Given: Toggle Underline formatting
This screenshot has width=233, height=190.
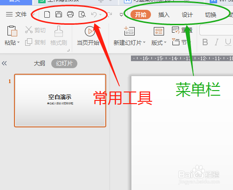Looking at the screenshot, I should (228, 42).
